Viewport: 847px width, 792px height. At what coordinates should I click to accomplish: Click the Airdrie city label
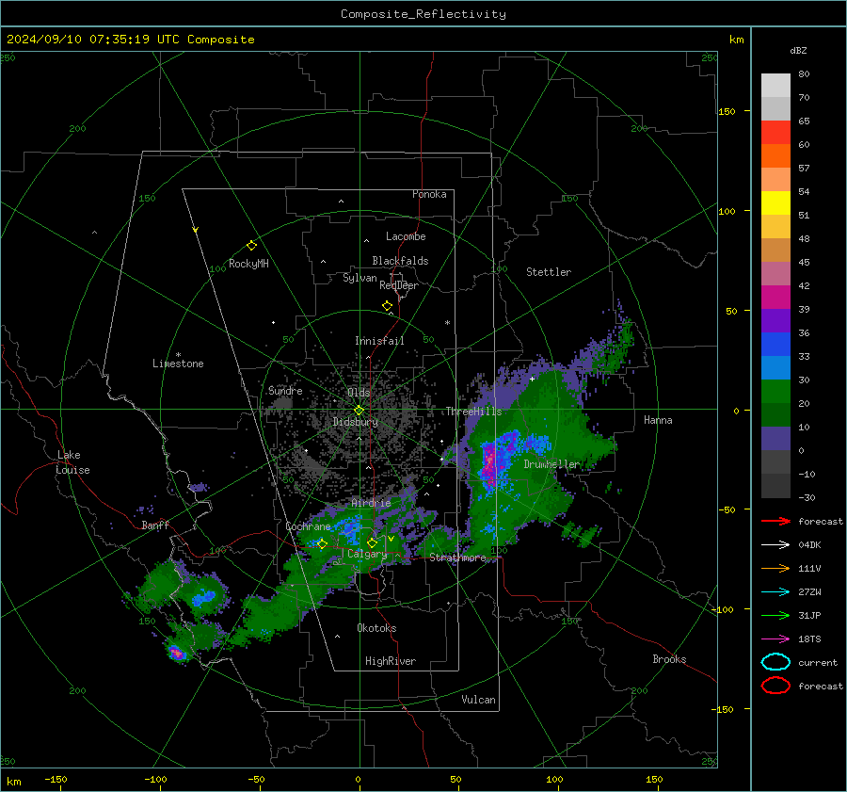pyautogui.click(x=371, y=503)
